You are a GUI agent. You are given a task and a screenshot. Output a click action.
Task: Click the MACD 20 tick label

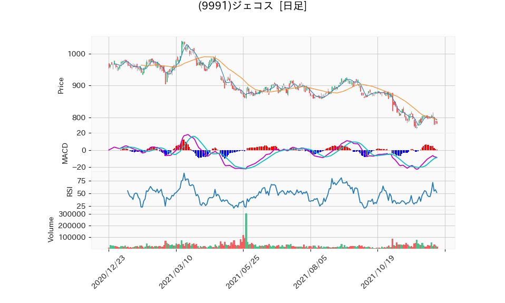click(x=81, y=133)
